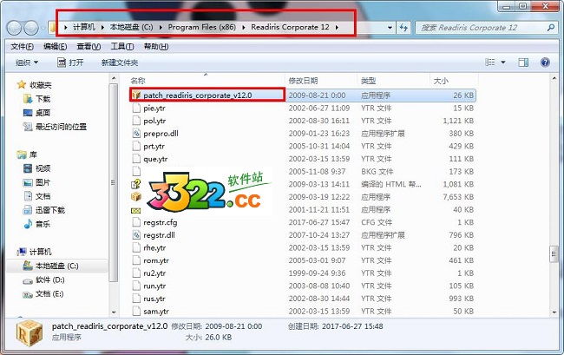Click the 文档 library icon
The height and width of the screenshot is (355, 564).
(28, 196)
